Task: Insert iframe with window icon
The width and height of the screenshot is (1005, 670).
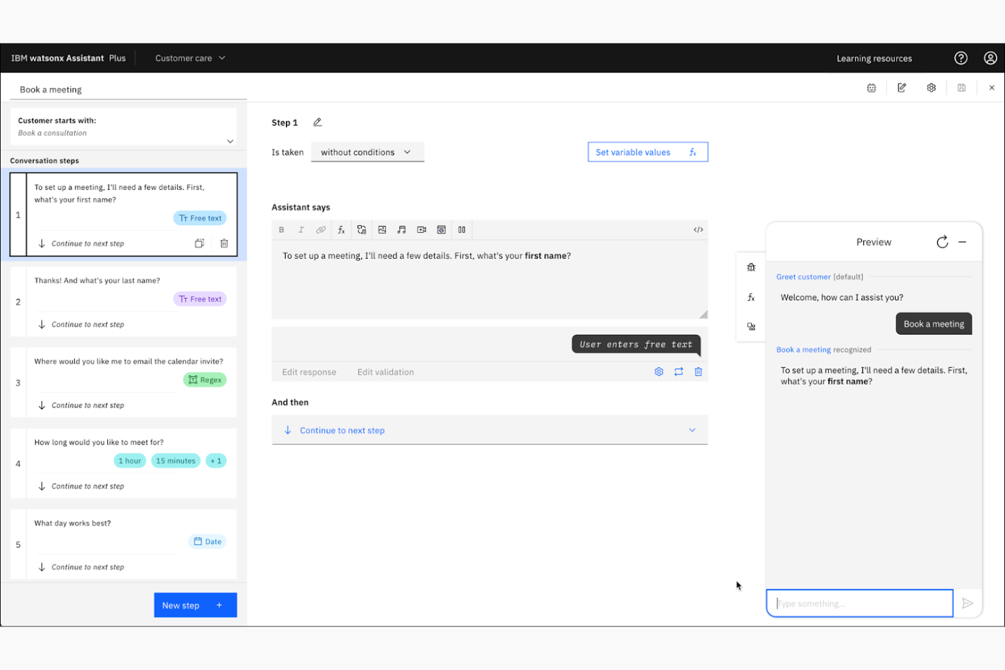Action: coord(441,230)
